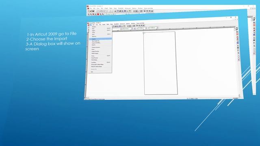This screenshot has width=260, height=146.
Task: Open Advanced menu in front Artcut window
Action: tap(122, 24)
